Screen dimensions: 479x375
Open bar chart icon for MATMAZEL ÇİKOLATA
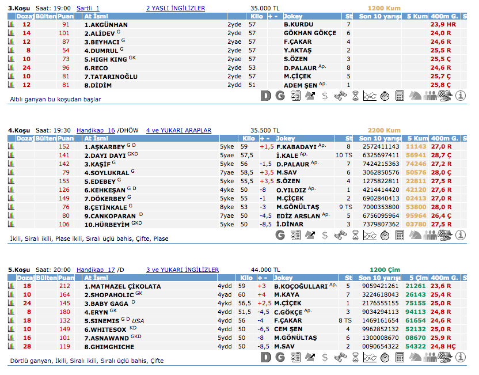tap(11, 286)
